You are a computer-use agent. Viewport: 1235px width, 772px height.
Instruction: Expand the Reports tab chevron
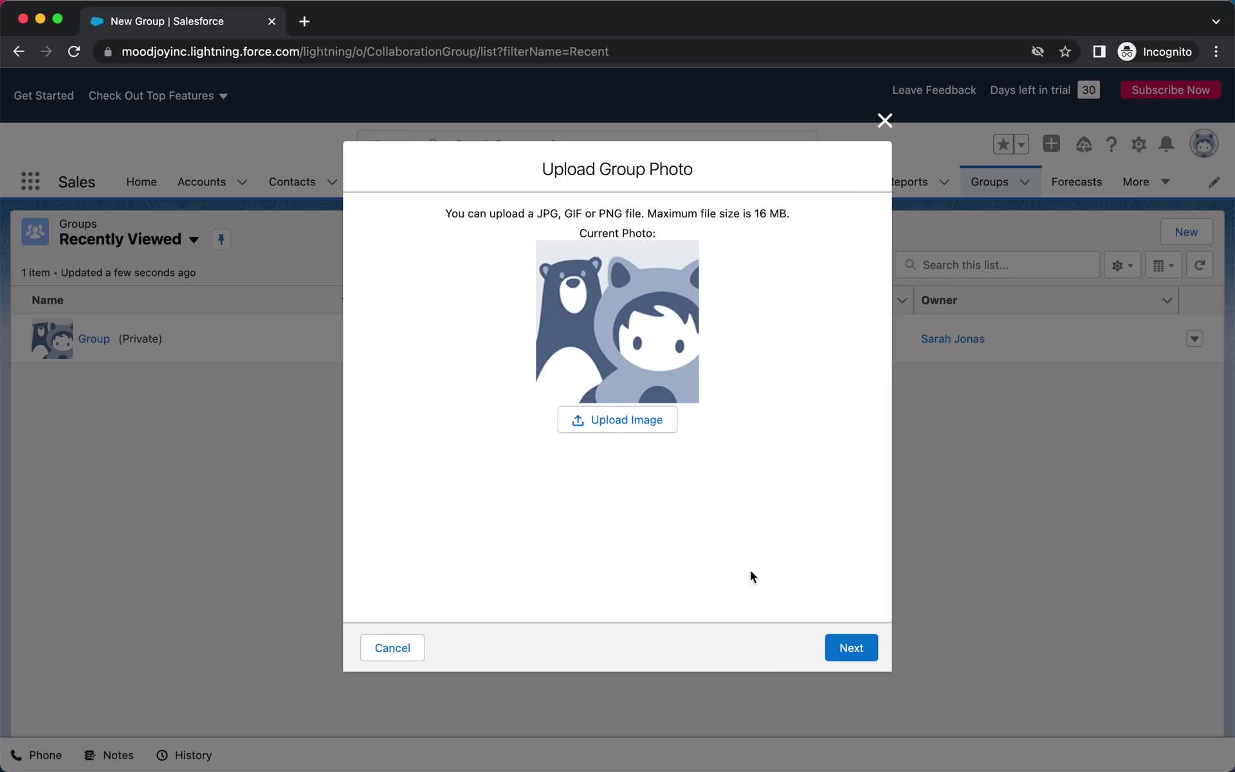(x=944, y=182)
